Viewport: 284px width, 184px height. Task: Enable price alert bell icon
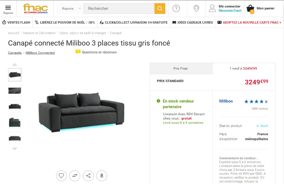point(102,176)
